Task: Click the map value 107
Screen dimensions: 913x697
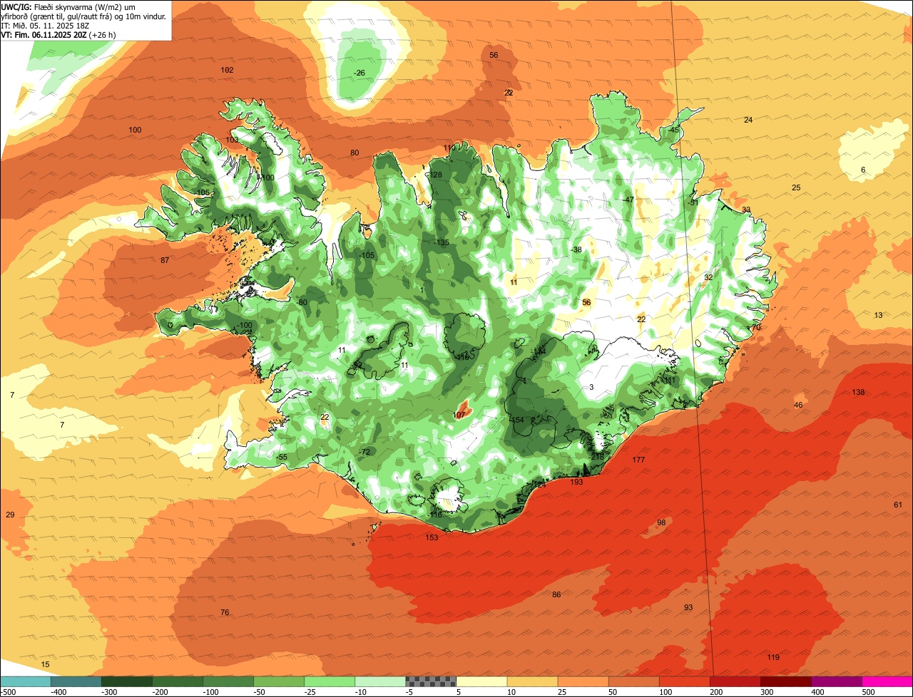Action: tap(459, 414)
